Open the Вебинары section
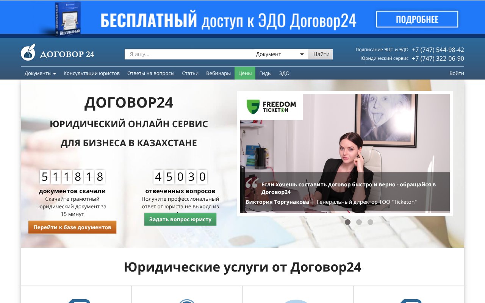 point(219,73)
